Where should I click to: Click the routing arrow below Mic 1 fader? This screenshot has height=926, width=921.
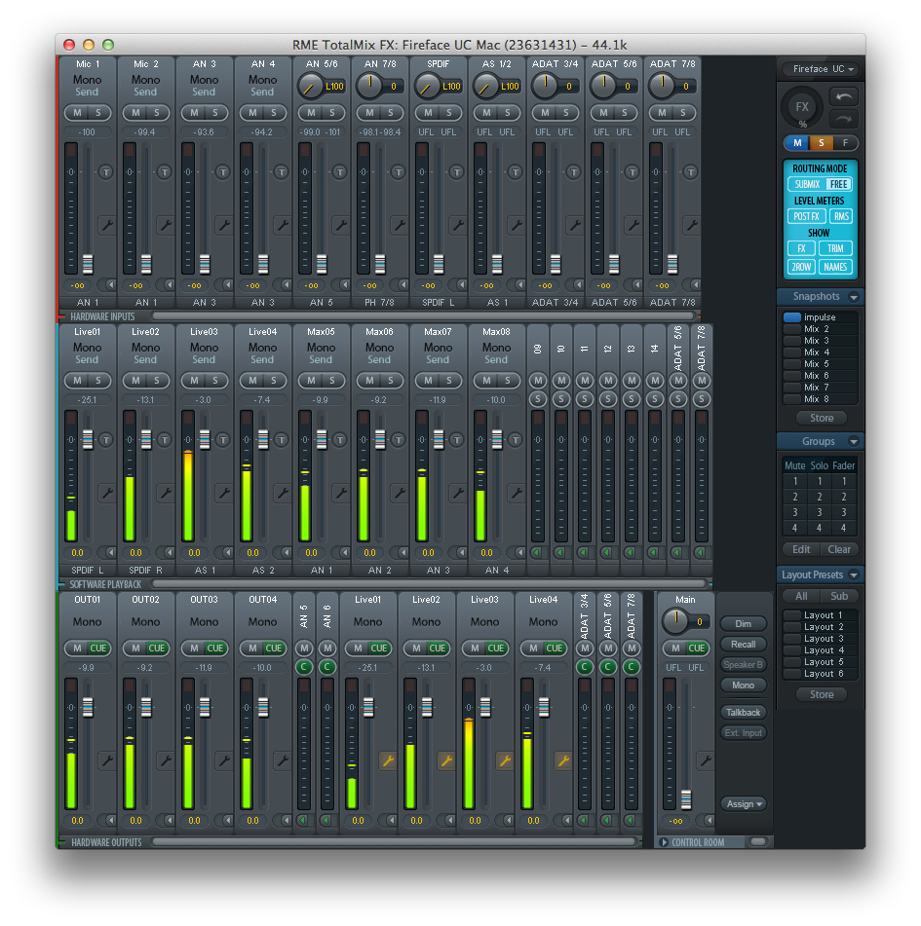tap(110, 284)
